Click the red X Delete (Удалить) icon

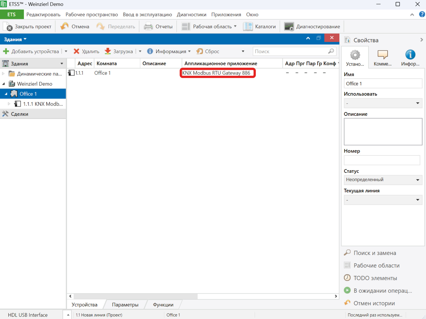coord(76,51)
